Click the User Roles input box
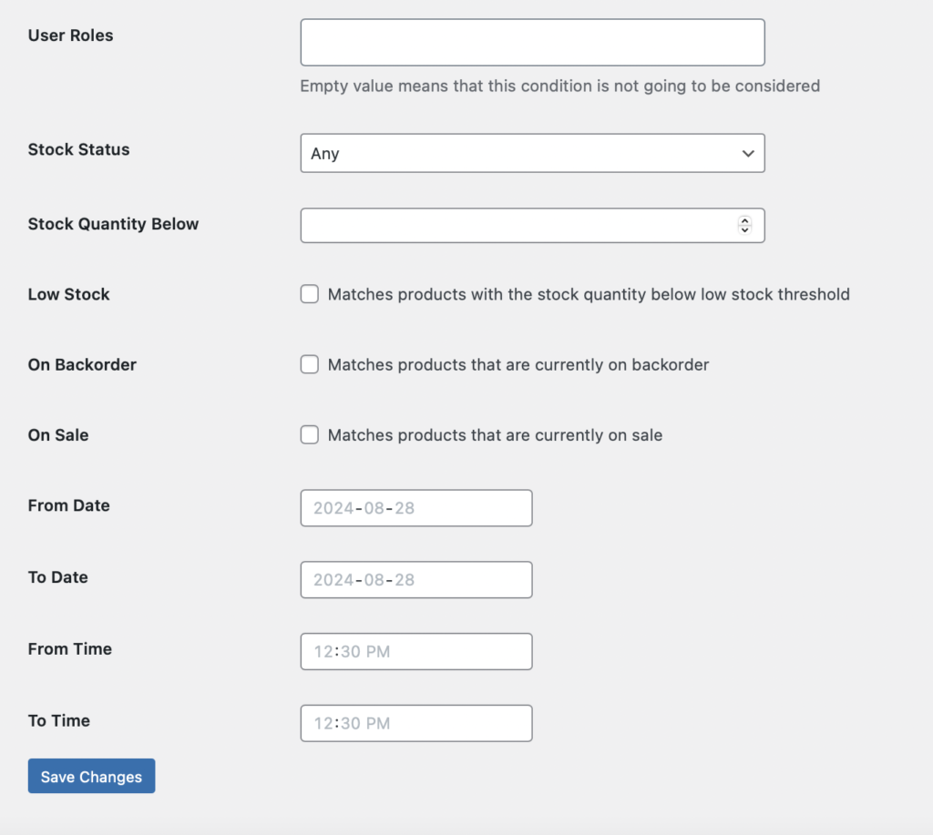Viewport: 933px width, 835px height. (532, 42)
